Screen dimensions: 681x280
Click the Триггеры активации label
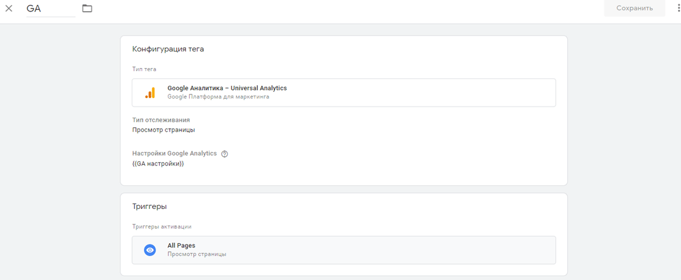pyautogui.click(x=162, y=227)
